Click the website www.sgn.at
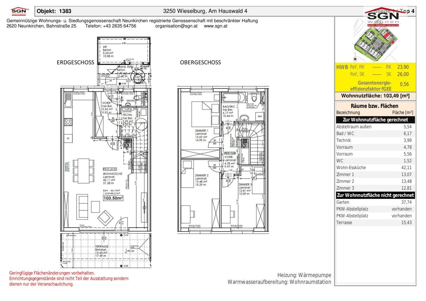The height and width of the screenshot is (301, 426). pos(216,26)
